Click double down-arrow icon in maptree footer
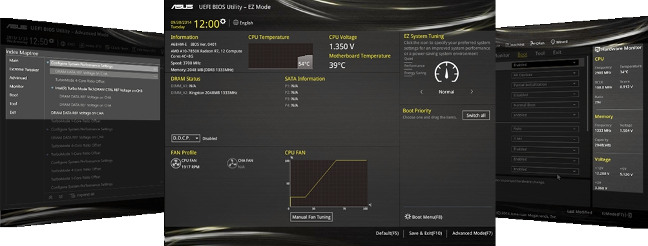The height and width of the screenshot is (246, 648). [x=61, y=197]
